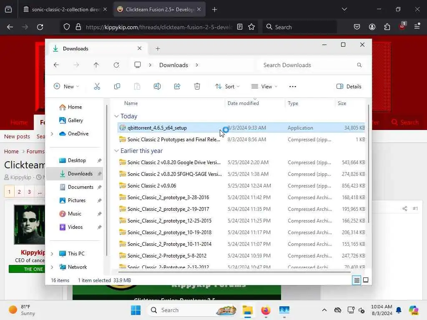Click the Delete trash icon
Viewport: 427px width, 320px height.
(197, 87)
